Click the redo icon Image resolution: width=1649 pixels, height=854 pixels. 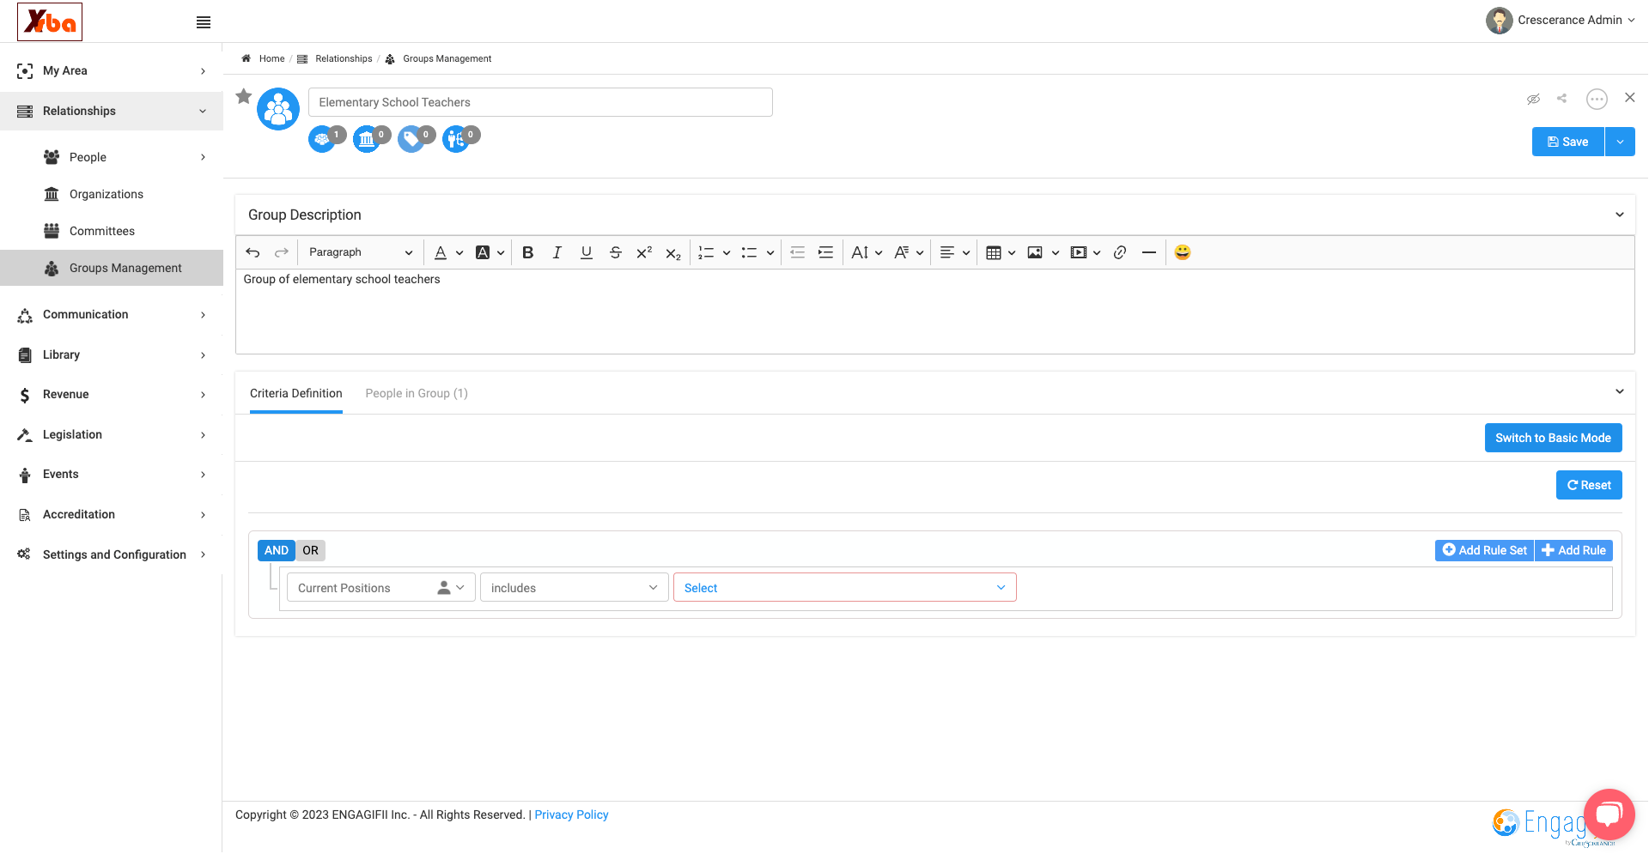281,252
